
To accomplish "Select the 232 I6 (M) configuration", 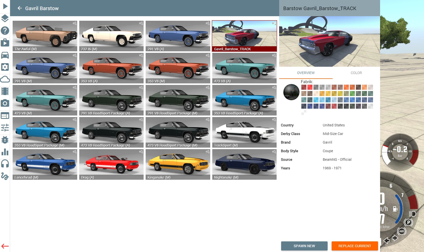I will [x=111, y=36].
